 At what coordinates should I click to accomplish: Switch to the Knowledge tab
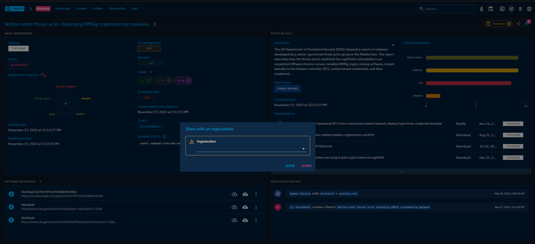63,8
